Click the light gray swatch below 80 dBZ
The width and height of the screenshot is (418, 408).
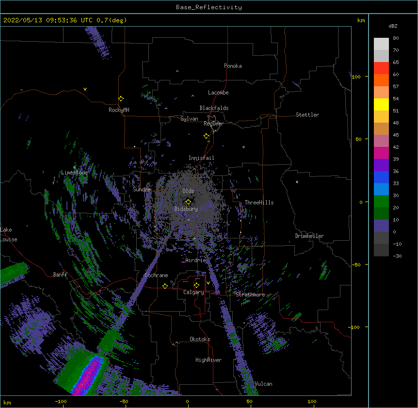point(381,44)
